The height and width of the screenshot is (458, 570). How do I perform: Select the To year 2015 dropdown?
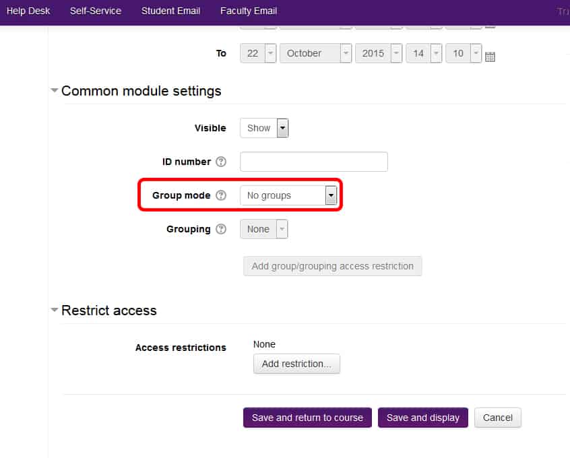tap(378, 53)
